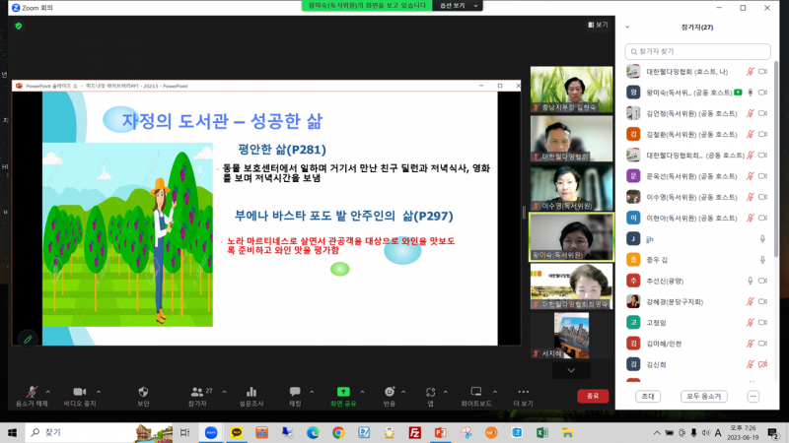Open the Whiteboard icon (화이트보드)

476,392
